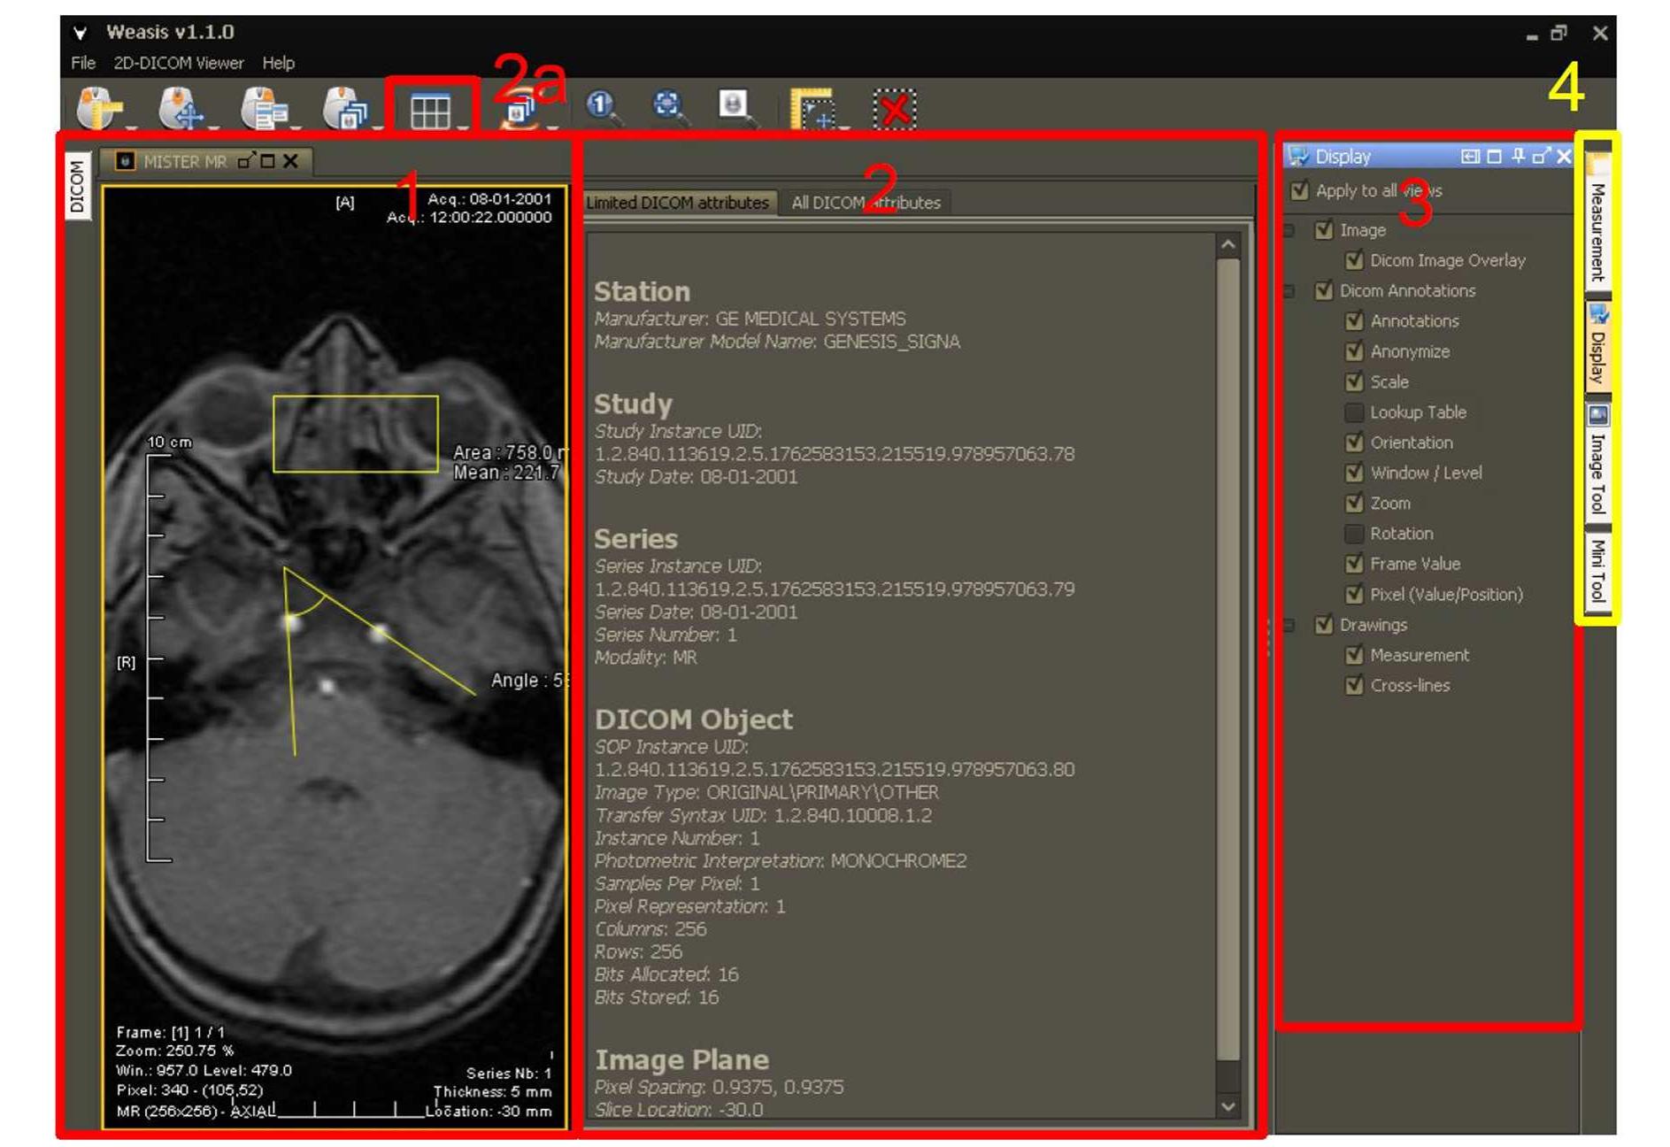Minimize the Display panel with arrow icon
1670x1147 pixels.
pos(1470,157)
